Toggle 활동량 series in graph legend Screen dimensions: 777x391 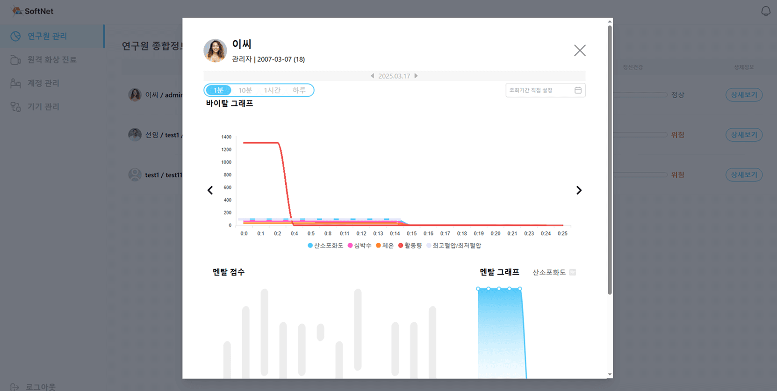(x=410, y=246)
